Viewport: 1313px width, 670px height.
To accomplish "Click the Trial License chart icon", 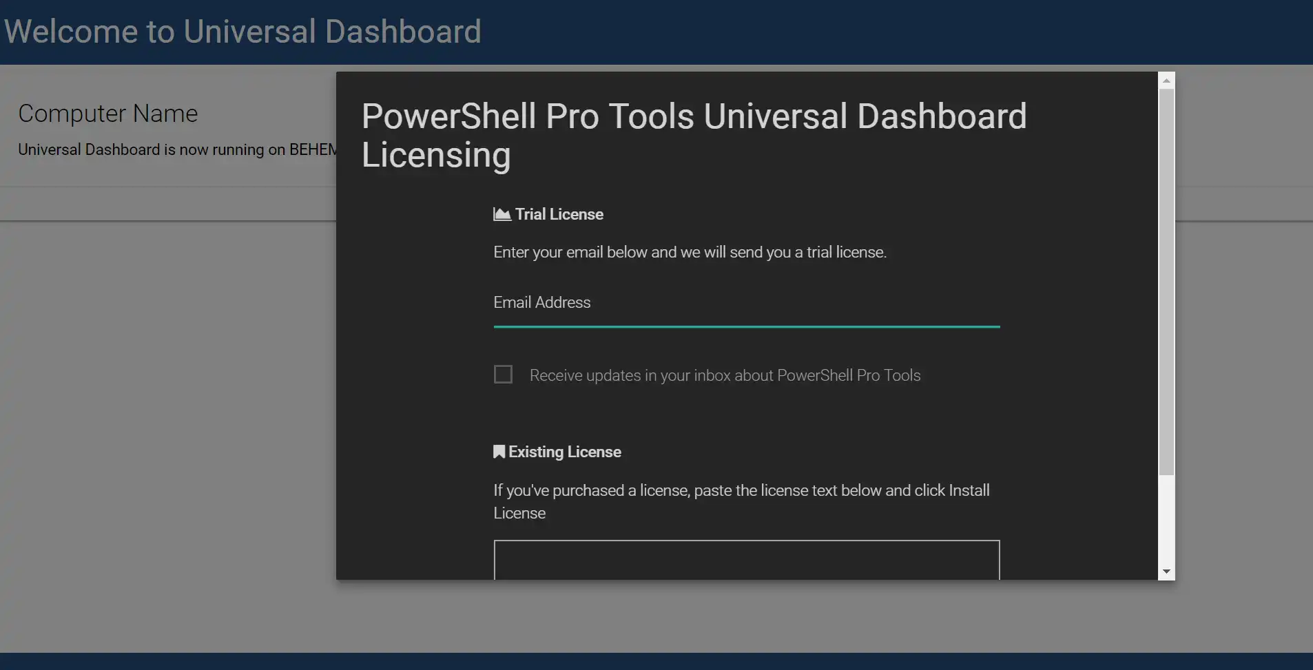I will pos(502,214).
